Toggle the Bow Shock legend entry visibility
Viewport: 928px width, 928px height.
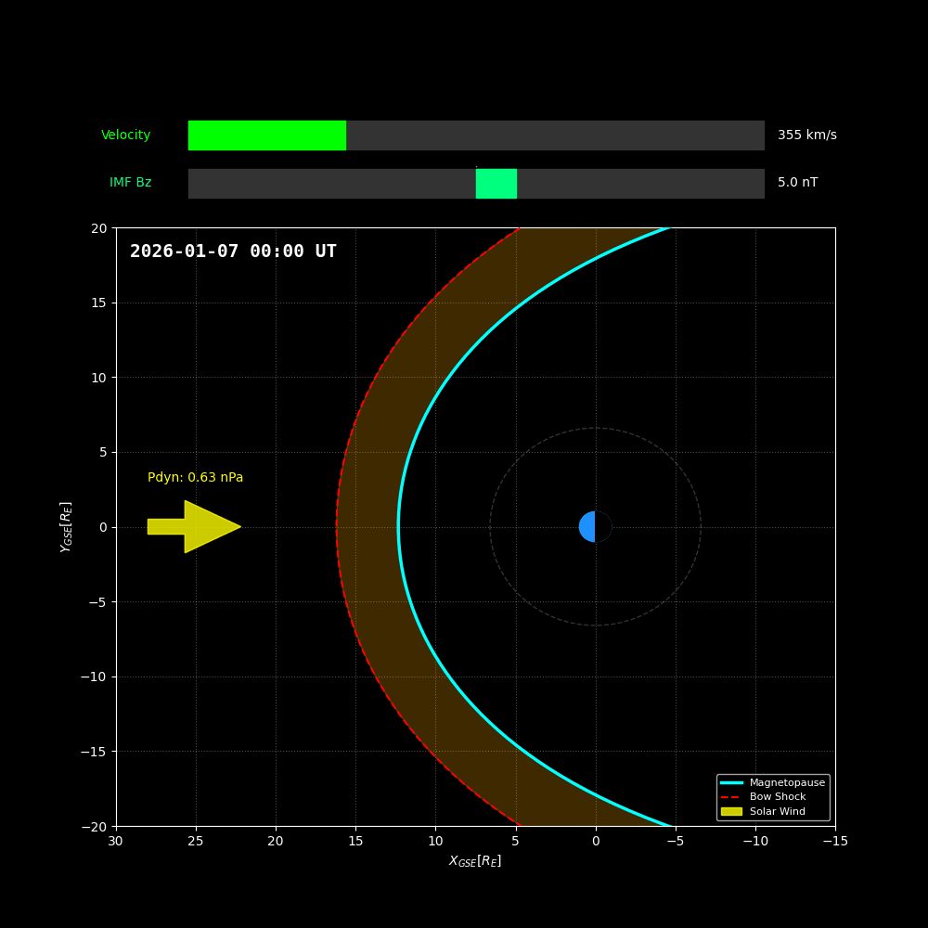click(x=780, y=796)
